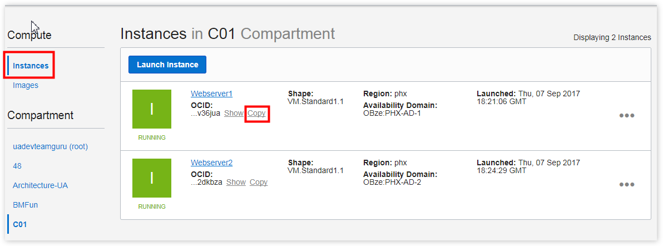
Task: Select the uadevteamguru (root) compartment
Action: (x=50, y=146)
